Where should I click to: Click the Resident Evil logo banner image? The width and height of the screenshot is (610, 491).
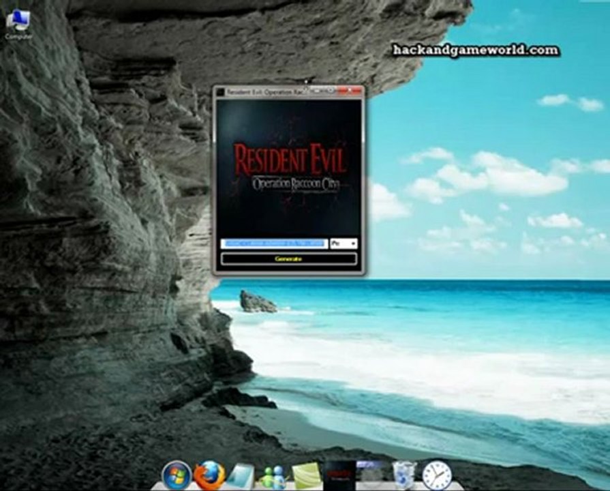point(289,168)
